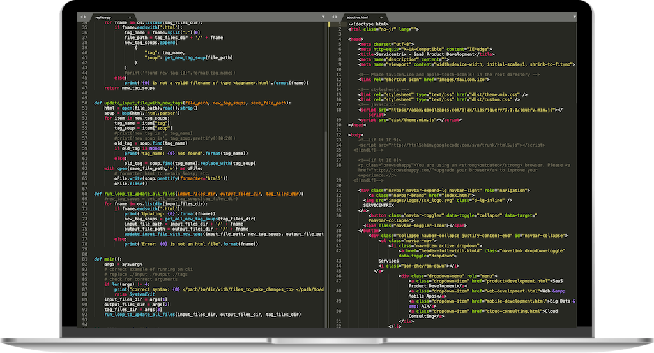Viewport: 654px width, 353px height.
Task: Click comment '# replace ./input ./output ./tags'
Action: 146,275
